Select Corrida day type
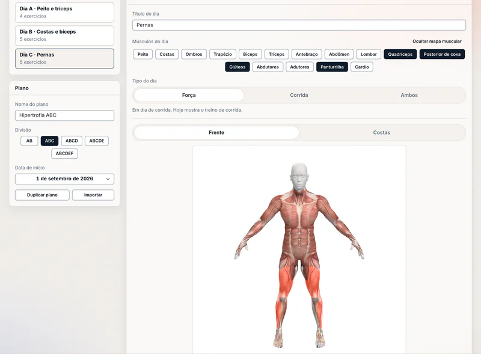Screen dimensions: 481x354 tap(299, 95)
